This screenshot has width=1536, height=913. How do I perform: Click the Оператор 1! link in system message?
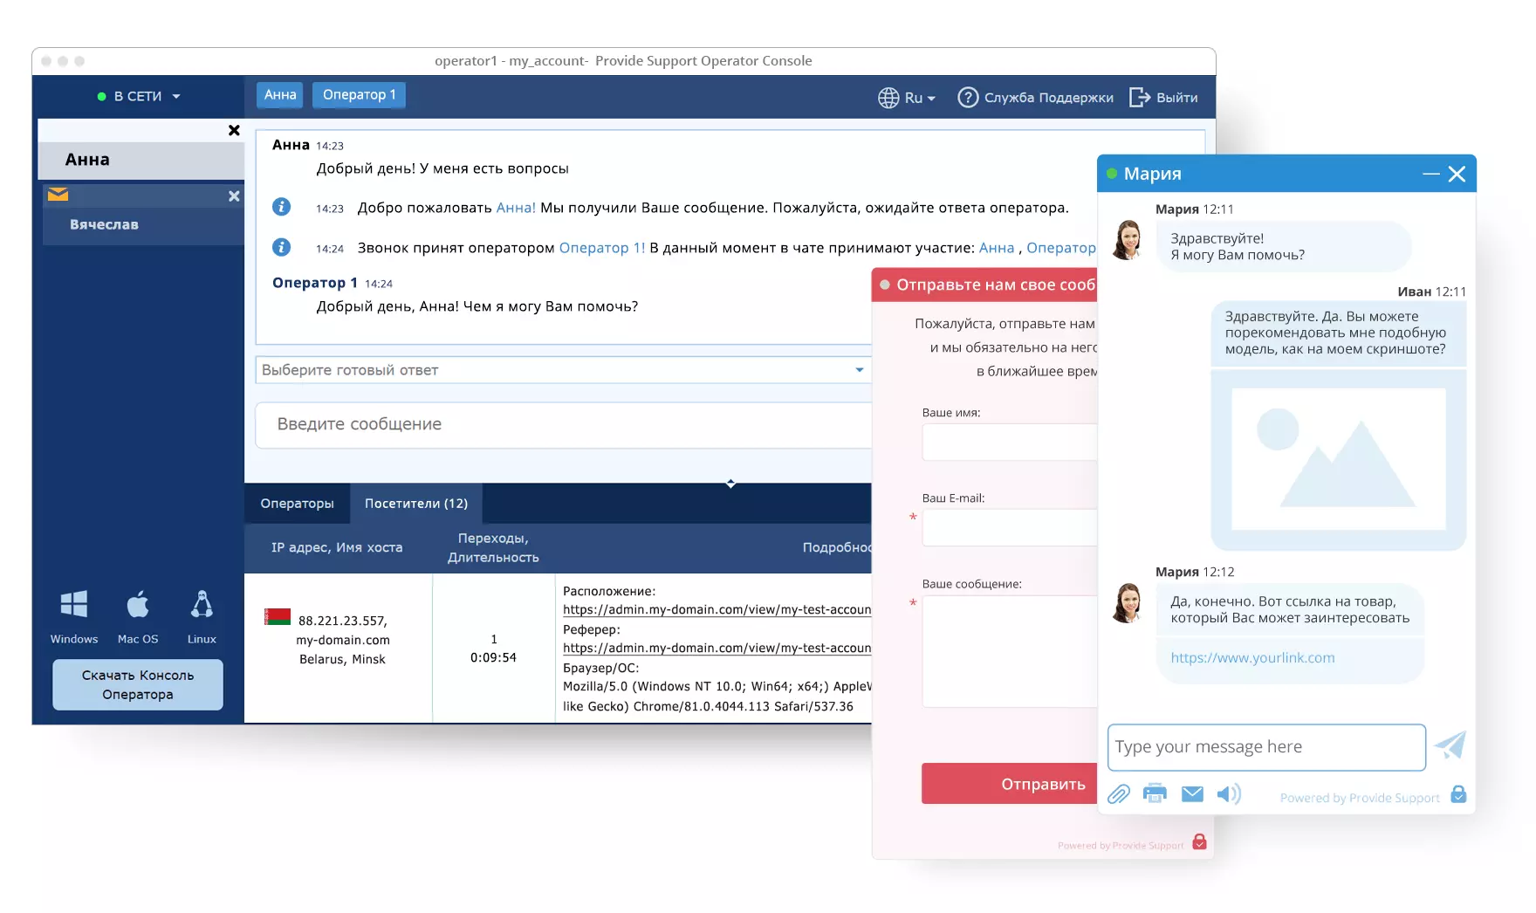[602, 248]
